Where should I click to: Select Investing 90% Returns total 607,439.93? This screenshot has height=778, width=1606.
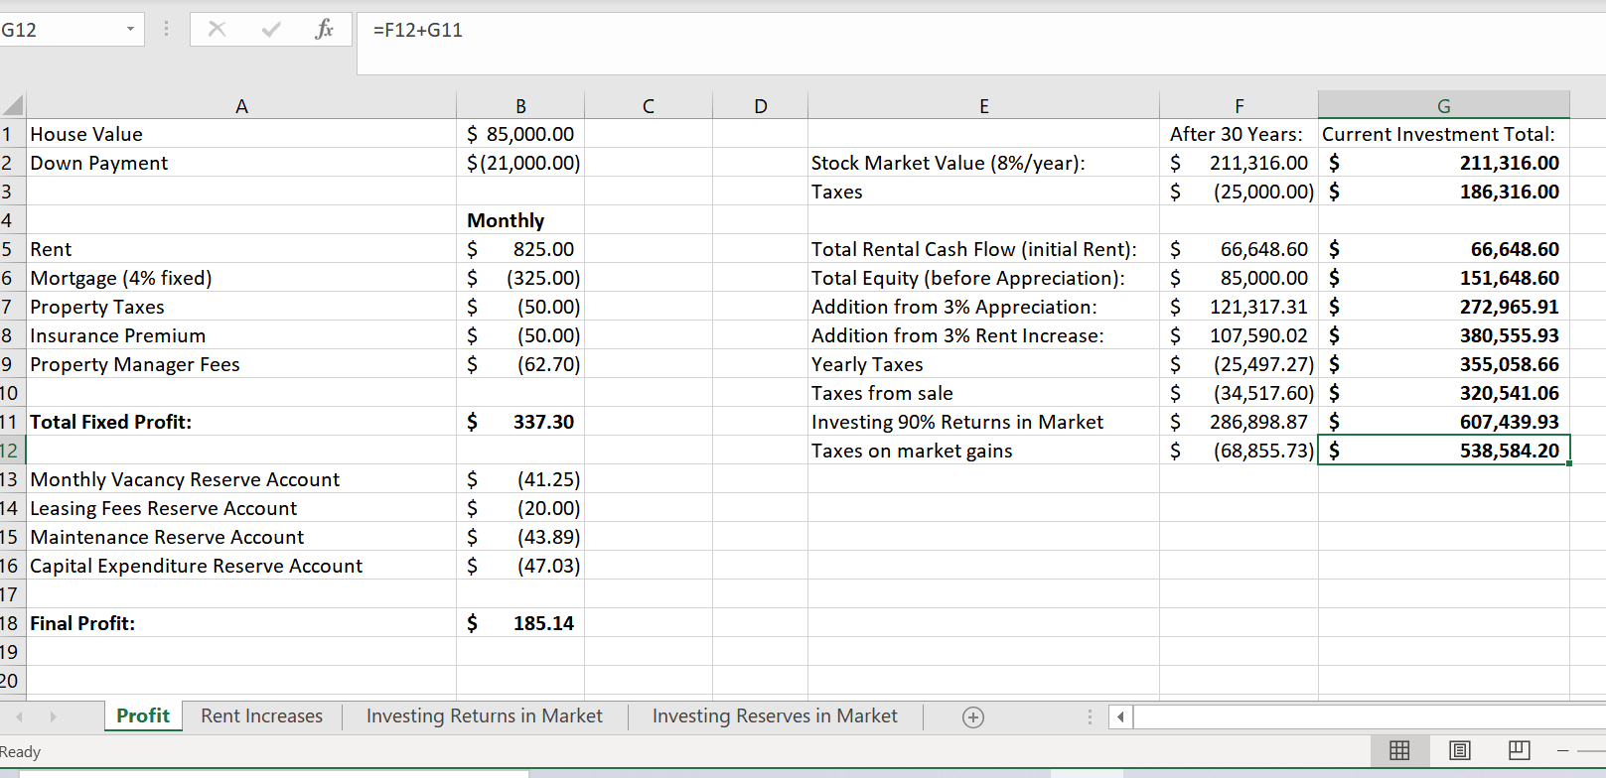[1444, 422]
